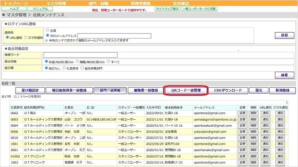This screenshot has height=167, width=298.
Task: Click 削除 for employee 01002
Action: click(x=253, y=156)
